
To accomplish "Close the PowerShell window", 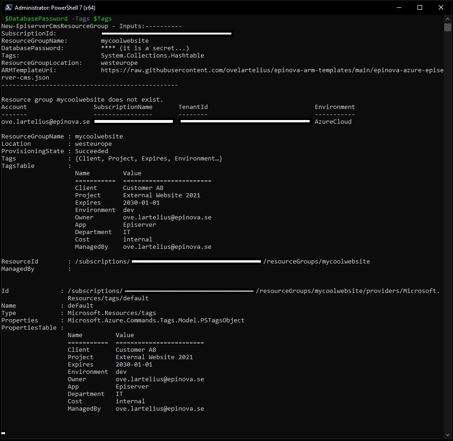I will 441,7.
